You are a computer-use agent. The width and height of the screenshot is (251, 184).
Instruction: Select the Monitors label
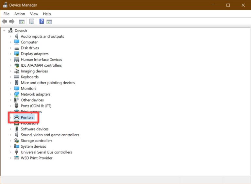[x=28, y=88]
